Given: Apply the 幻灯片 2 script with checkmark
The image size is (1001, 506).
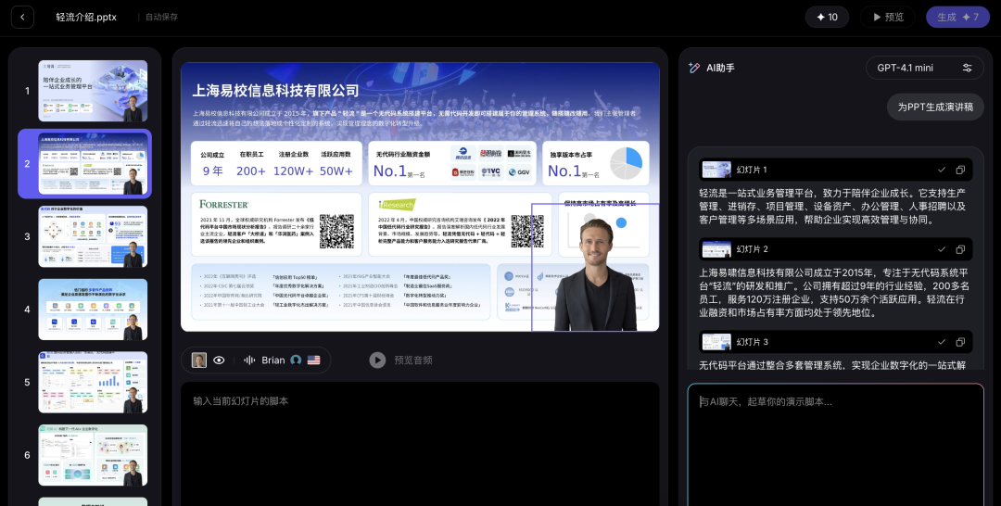Looking at the screenshot, I should pos(942,249).
